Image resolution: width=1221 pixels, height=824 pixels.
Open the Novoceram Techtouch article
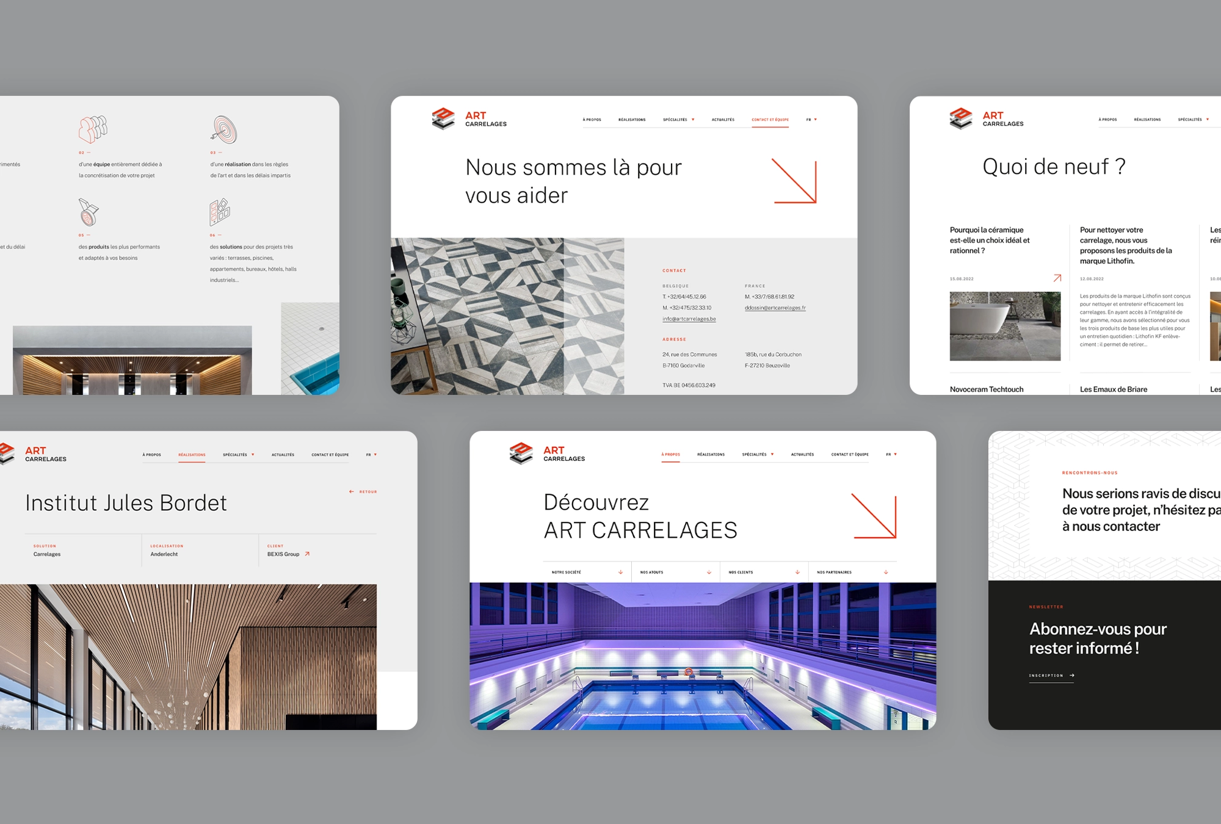(x=987, y=389)
